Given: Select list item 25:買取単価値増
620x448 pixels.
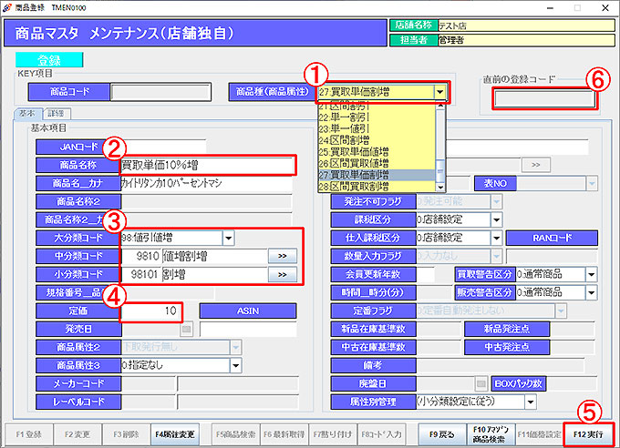Looking at the screenshot, I should click(377, 151).
